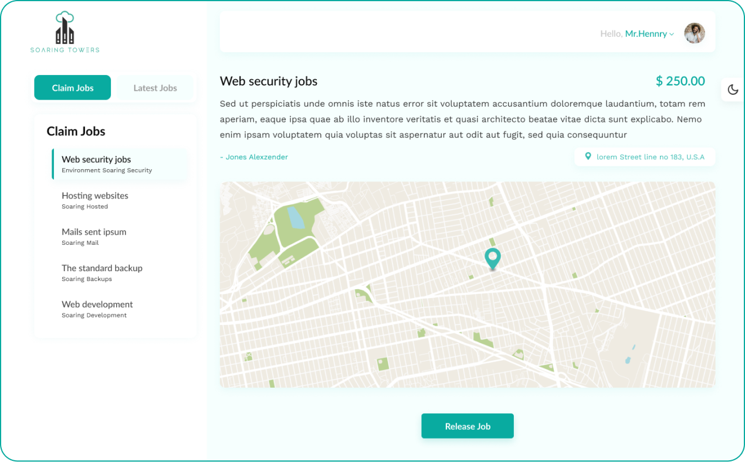Image resolution: width=745 pixels, height=462 pixels.
Task: Open the lorem Street line no 183 address
Action: coord(651,156)
